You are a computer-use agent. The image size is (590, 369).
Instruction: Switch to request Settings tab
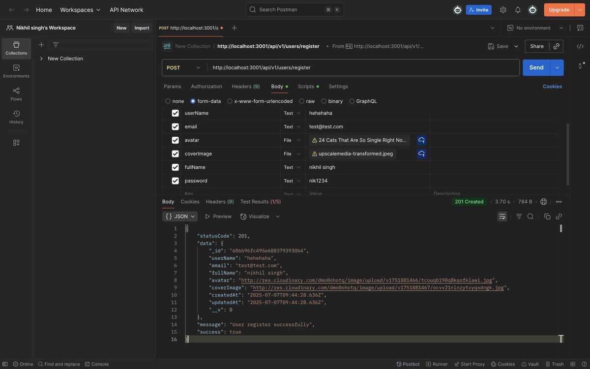point(338,87)
